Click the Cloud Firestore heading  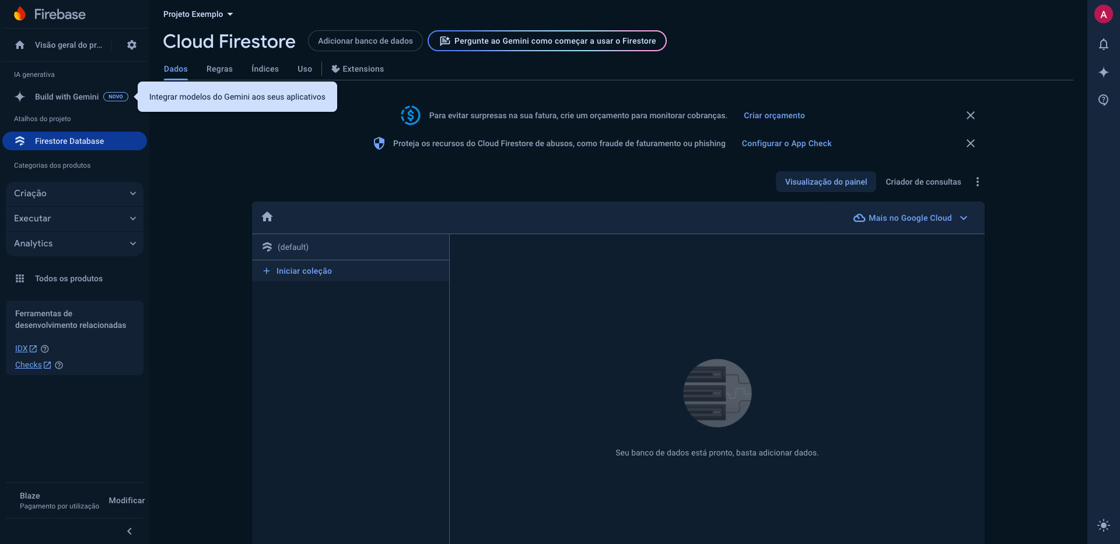click(x=229, y=41)
